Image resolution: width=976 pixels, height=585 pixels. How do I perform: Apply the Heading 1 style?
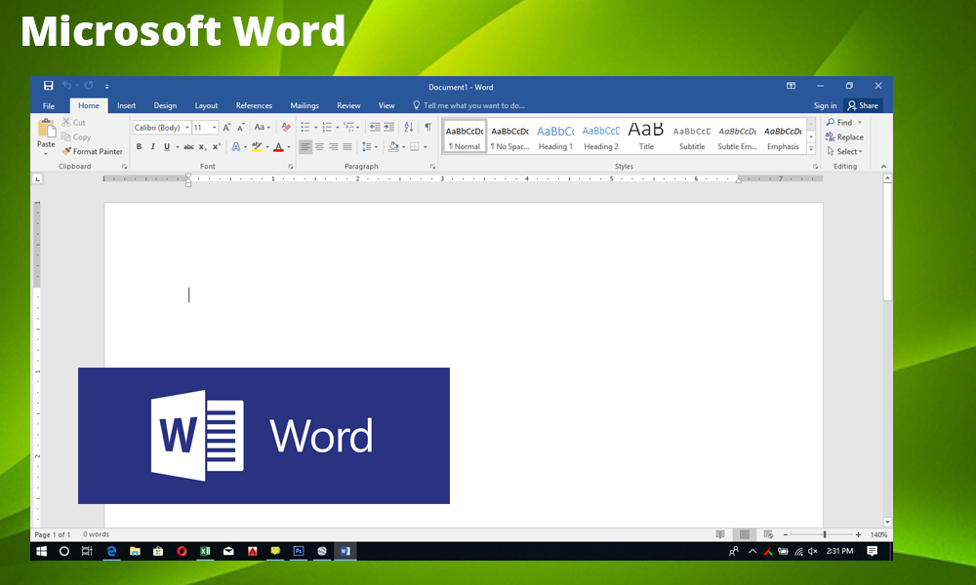point(555,137)
